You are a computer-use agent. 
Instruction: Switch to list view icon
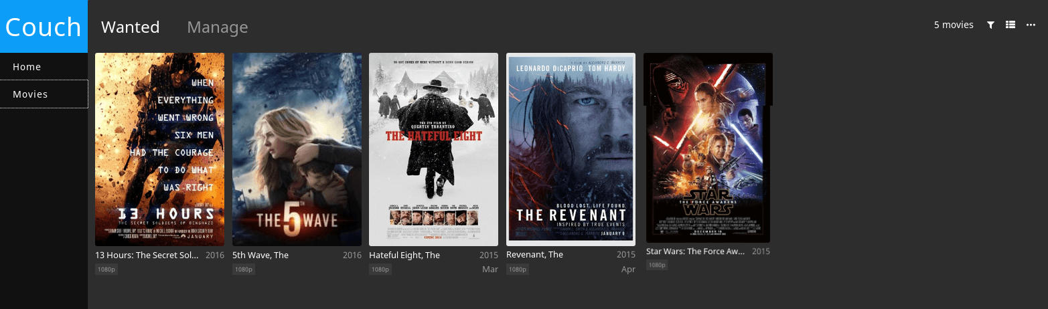[1010, 25]
